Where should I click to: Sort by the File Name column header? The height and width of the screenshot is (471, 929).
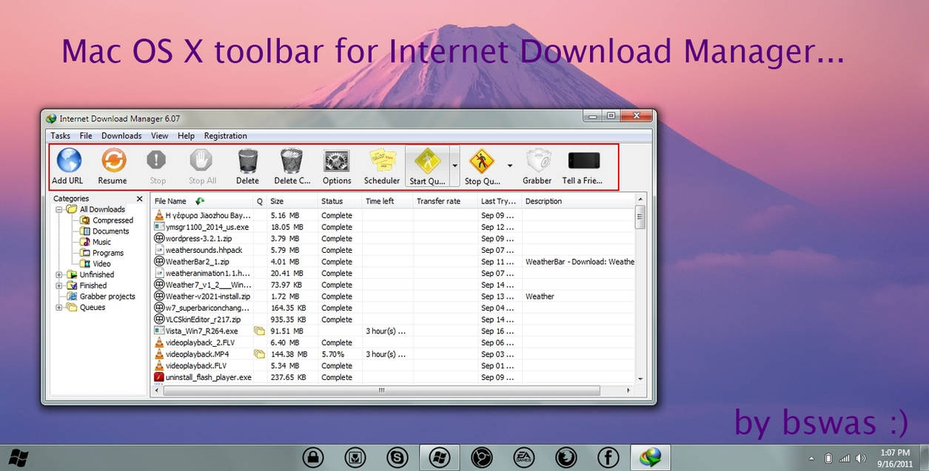click(201, 201)
